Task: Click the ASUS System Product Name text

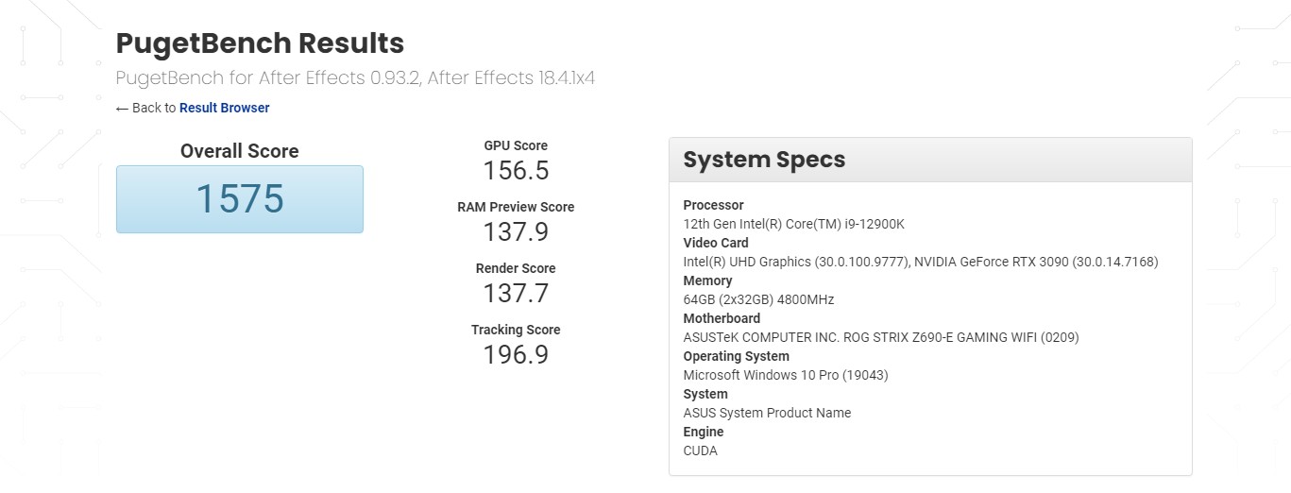Action: pyautogui.click(x=767, y=413)
